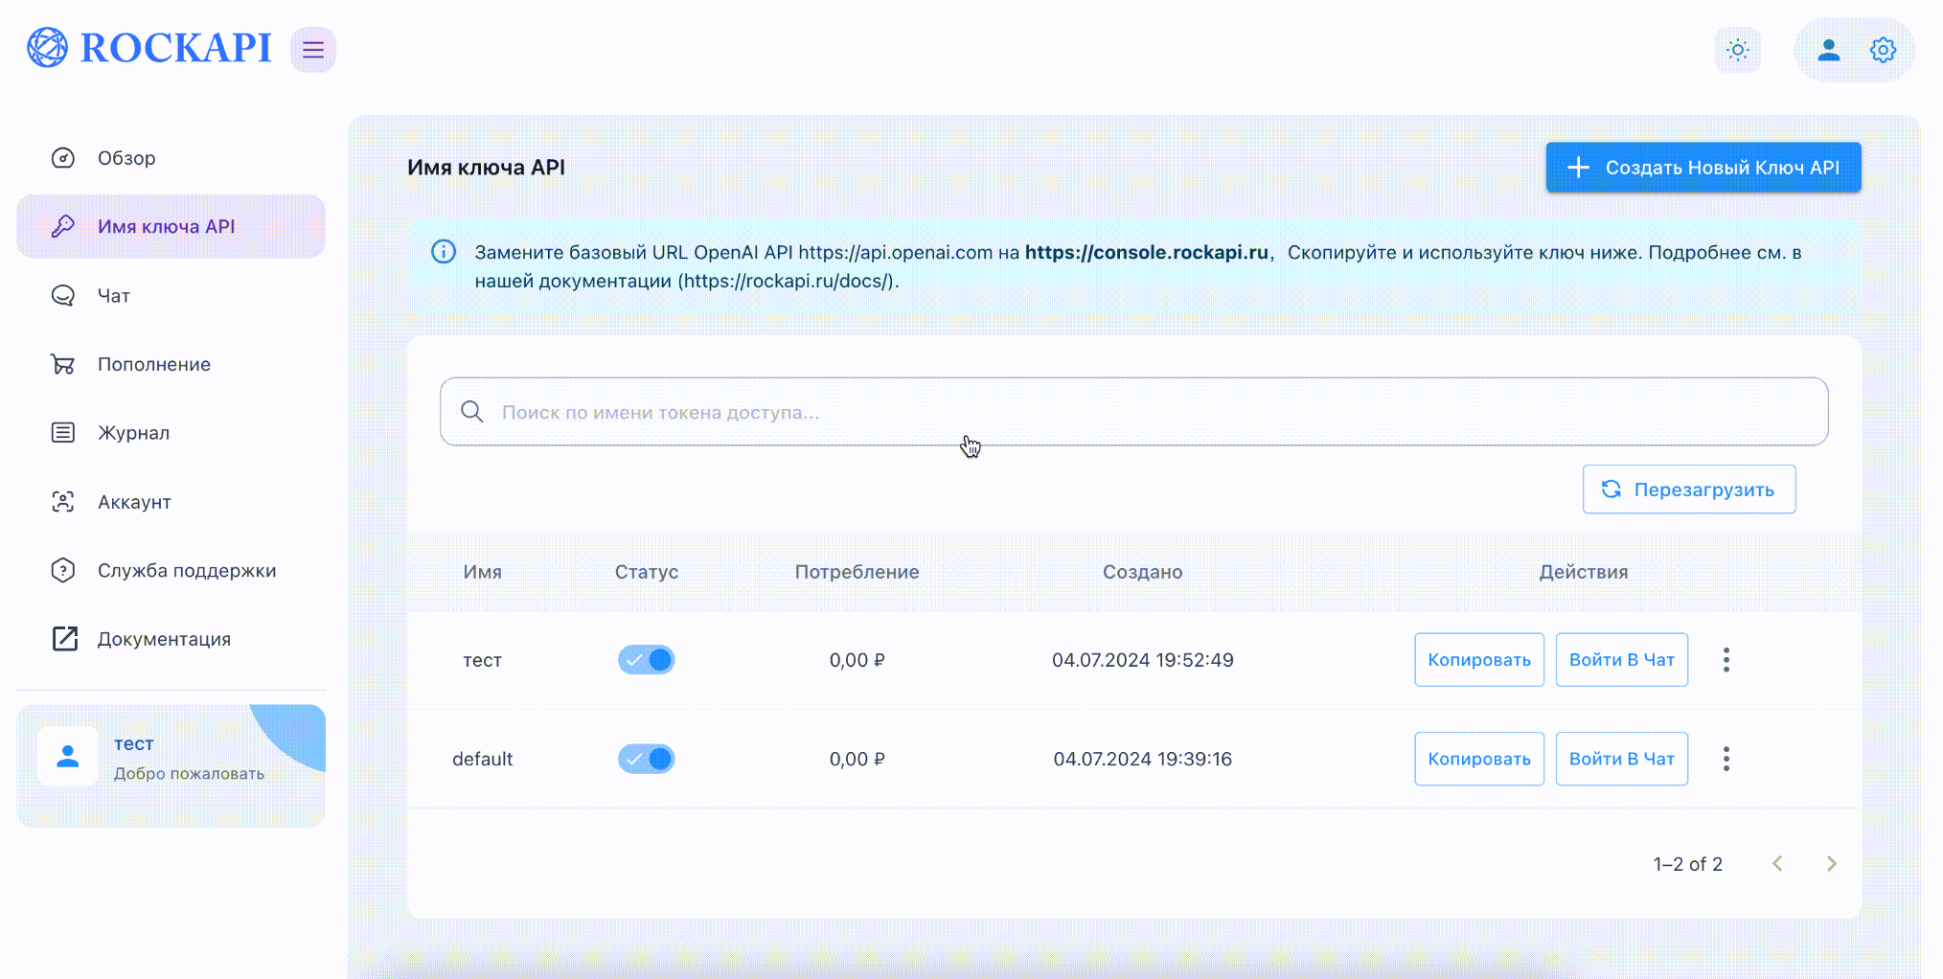The image size is (1943, 979).
Task: Click the key name default in table
Action: pos(483,759)
